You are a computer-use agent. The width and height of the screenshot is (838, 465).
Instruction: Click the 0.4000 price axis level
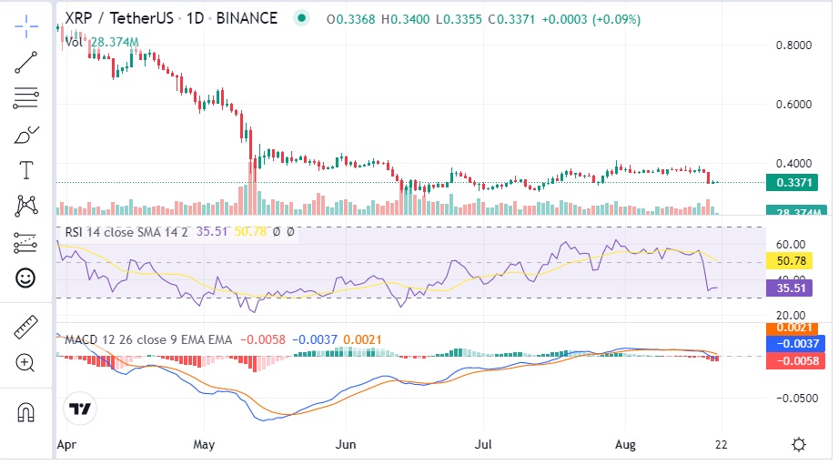click(793, 163)
